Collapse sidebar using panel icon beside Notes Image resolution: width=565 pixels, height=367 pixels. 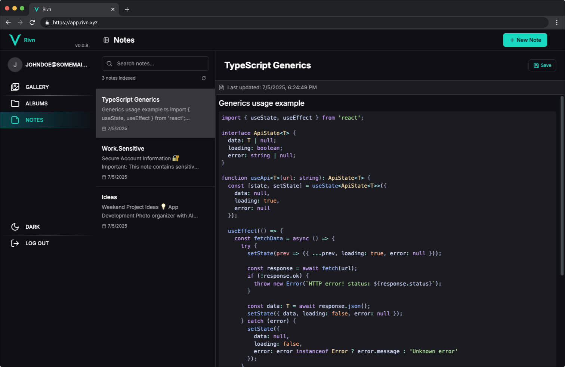(106, 40)
